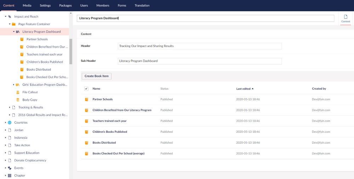Expand the Girls' Education Program Dashboard node

14,85
